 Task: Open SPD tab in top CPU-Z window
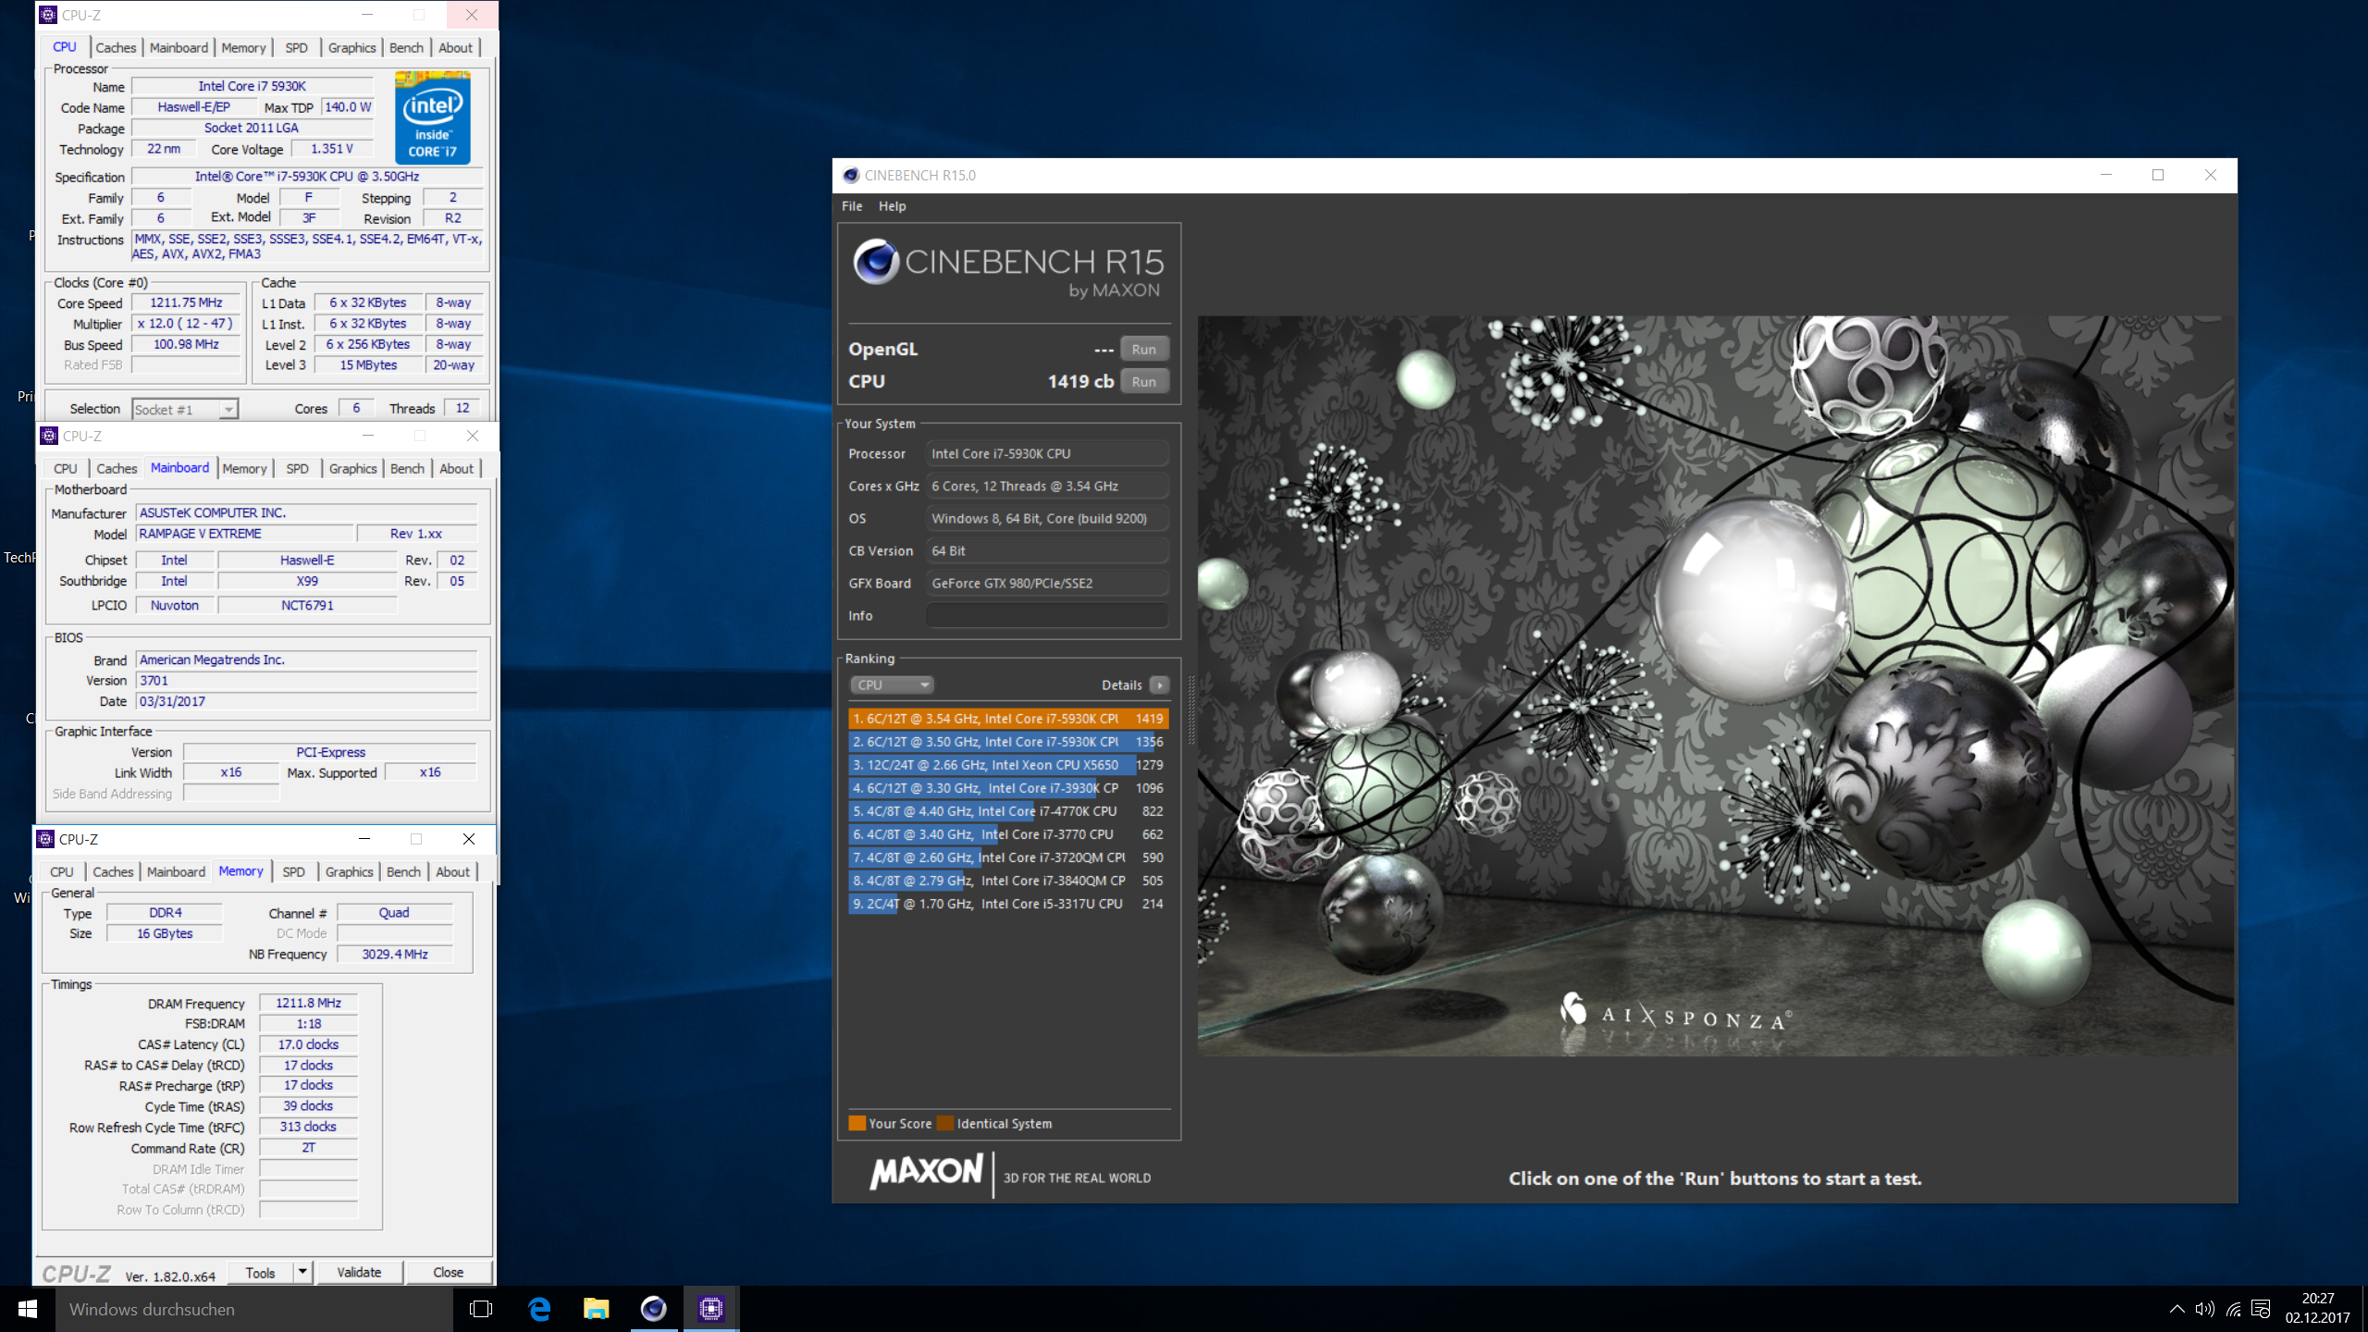pyautogui.click(x=296, y=47)
